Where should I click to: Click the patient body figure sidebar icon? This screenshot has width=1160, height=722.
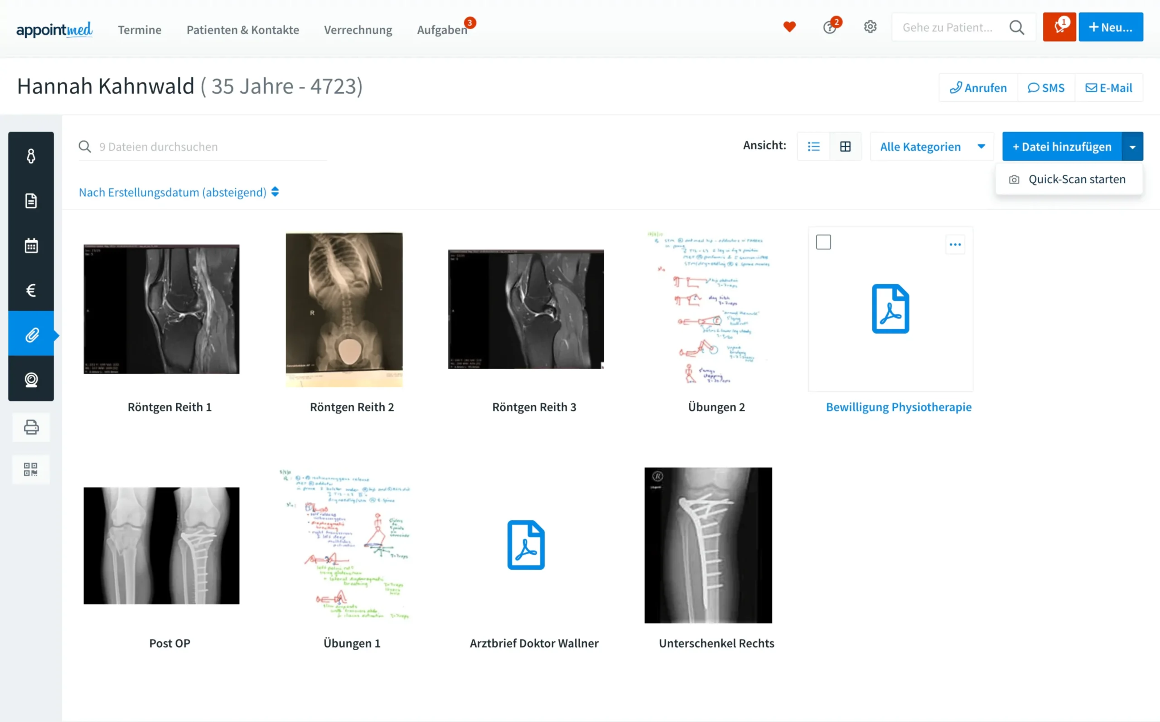coord(31,156)
